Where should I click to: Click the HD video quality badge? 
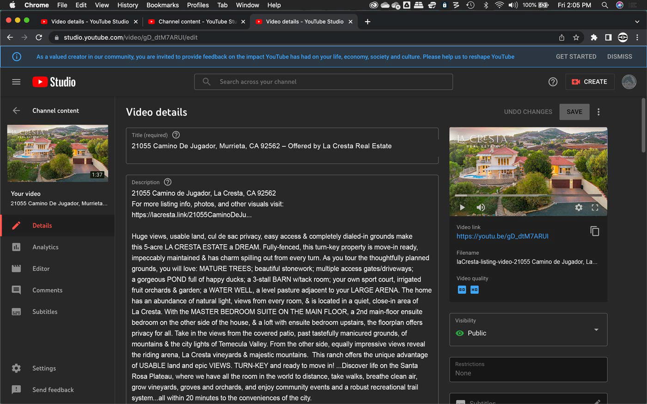pos(474,289)
